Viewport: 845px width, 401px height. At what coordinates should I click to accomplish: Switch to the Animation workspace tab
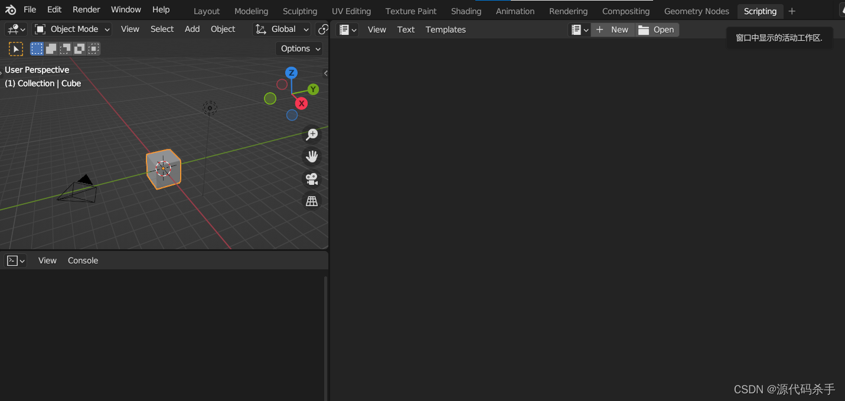pos(515,11)
